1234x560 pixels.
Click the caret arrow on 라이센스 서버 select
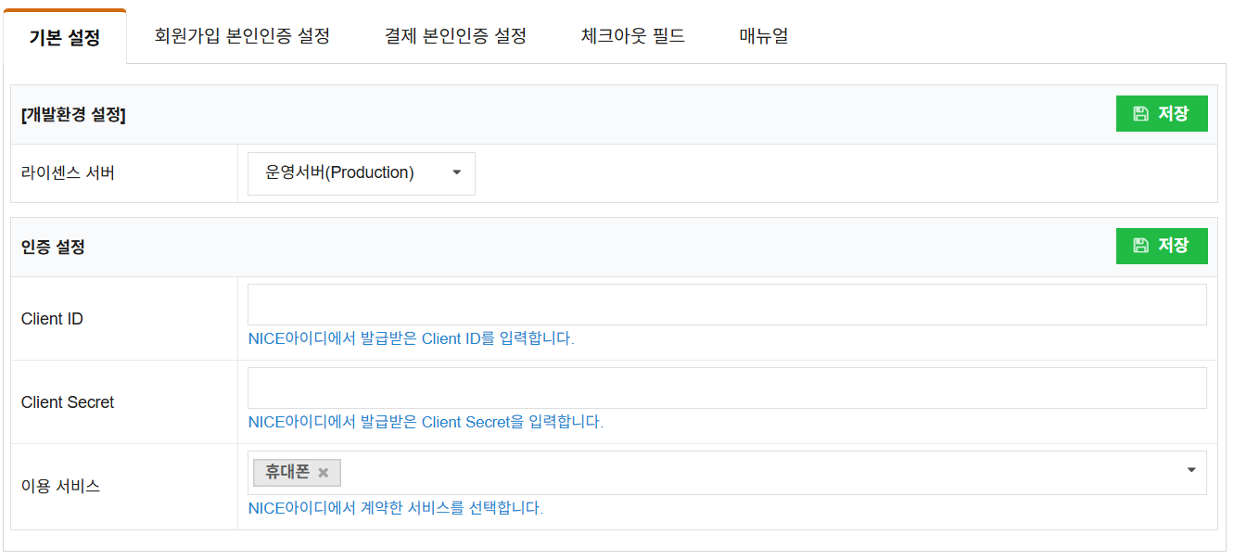coord(456,173)
